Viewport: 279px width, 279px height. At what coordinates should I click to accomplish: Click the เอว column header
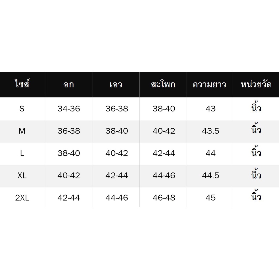tap(116, 84)
